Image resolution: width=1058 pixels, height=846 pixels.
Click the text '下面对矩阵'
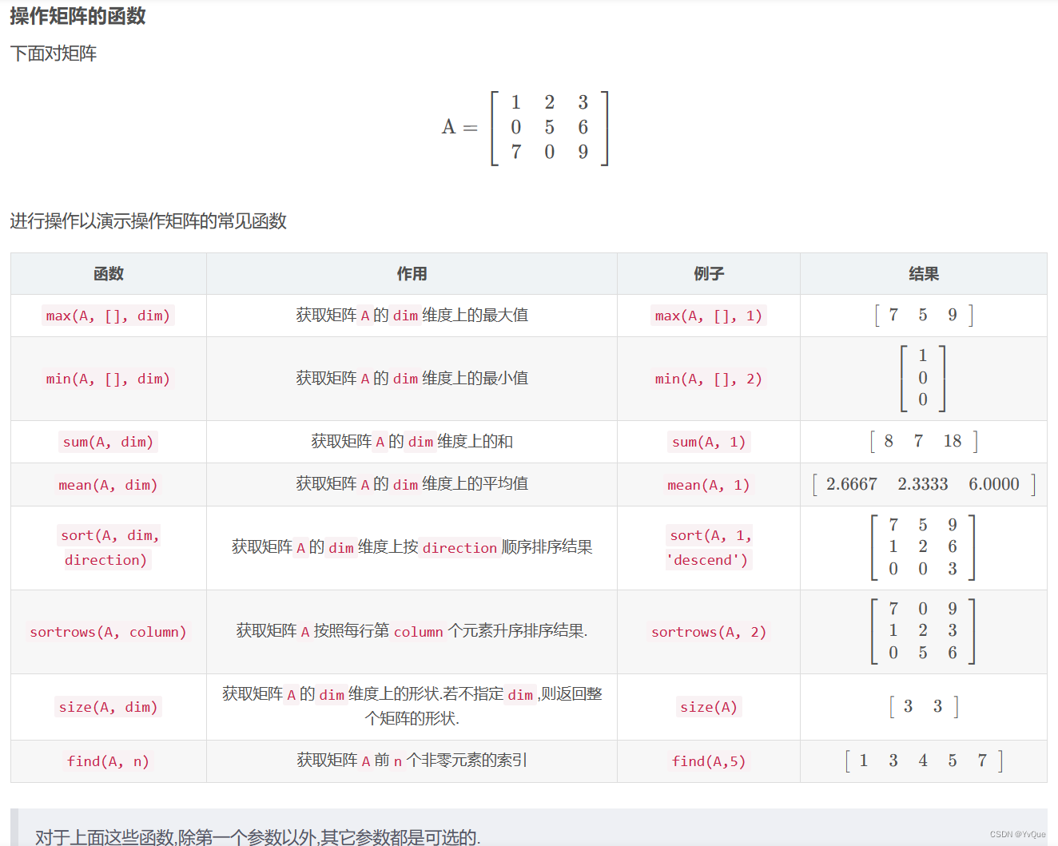(54, 54)
